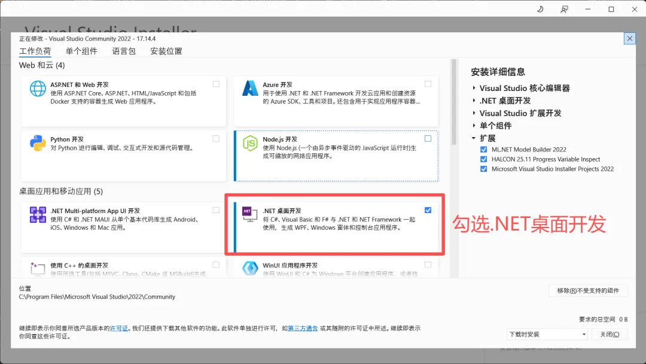
Task: Open the 下载时安装 install mode dropdown
Action: (x=547, y=334)
